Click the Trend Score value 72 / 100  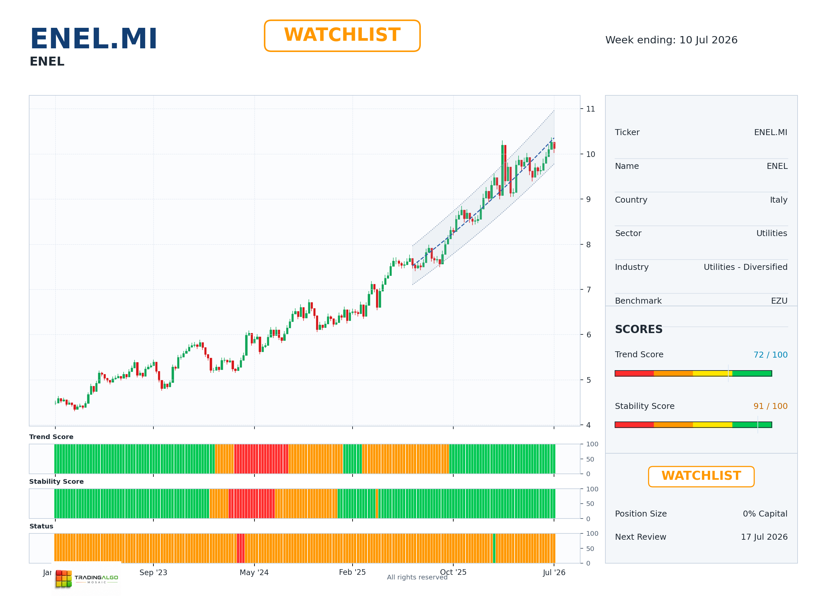point(770,355)
